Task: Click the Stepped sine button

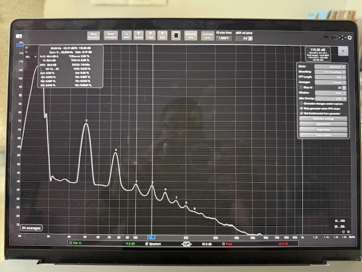Action: 191,35
